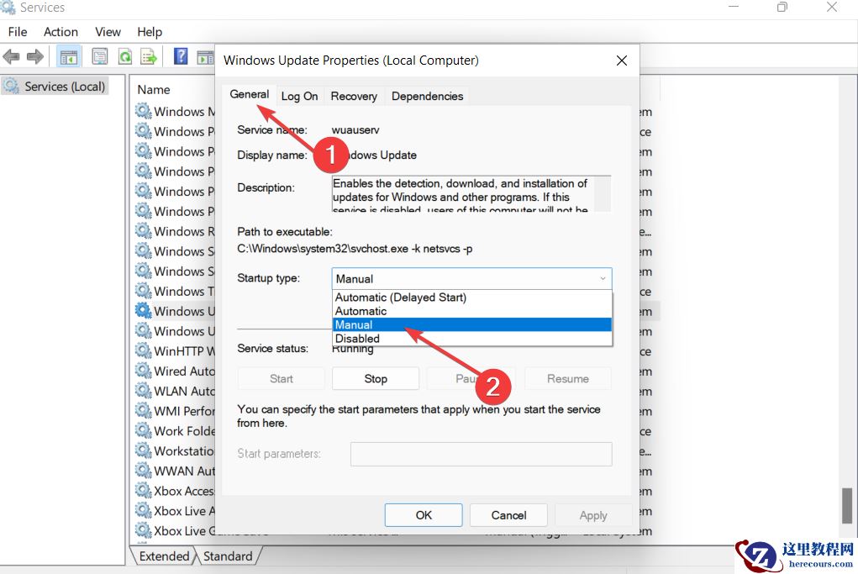Click the Stop service button
Viewport: 858px width, 574px height.
pos(376,379)
